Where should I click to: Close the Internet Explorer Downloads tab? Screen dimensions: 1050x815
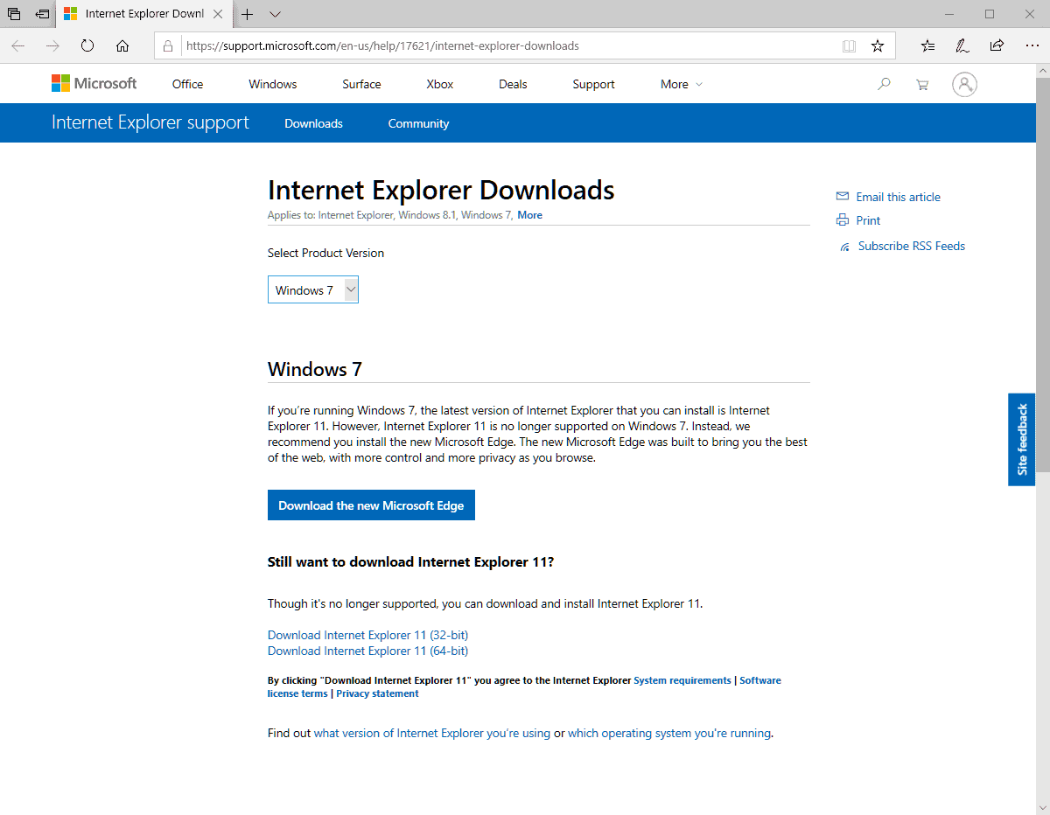coord(220,14)
